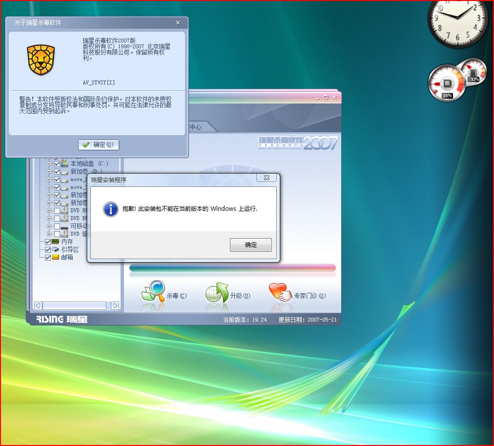Click the drive icon of move_3 row
This screenshot has height=446, width=494.
coord(64,188)
